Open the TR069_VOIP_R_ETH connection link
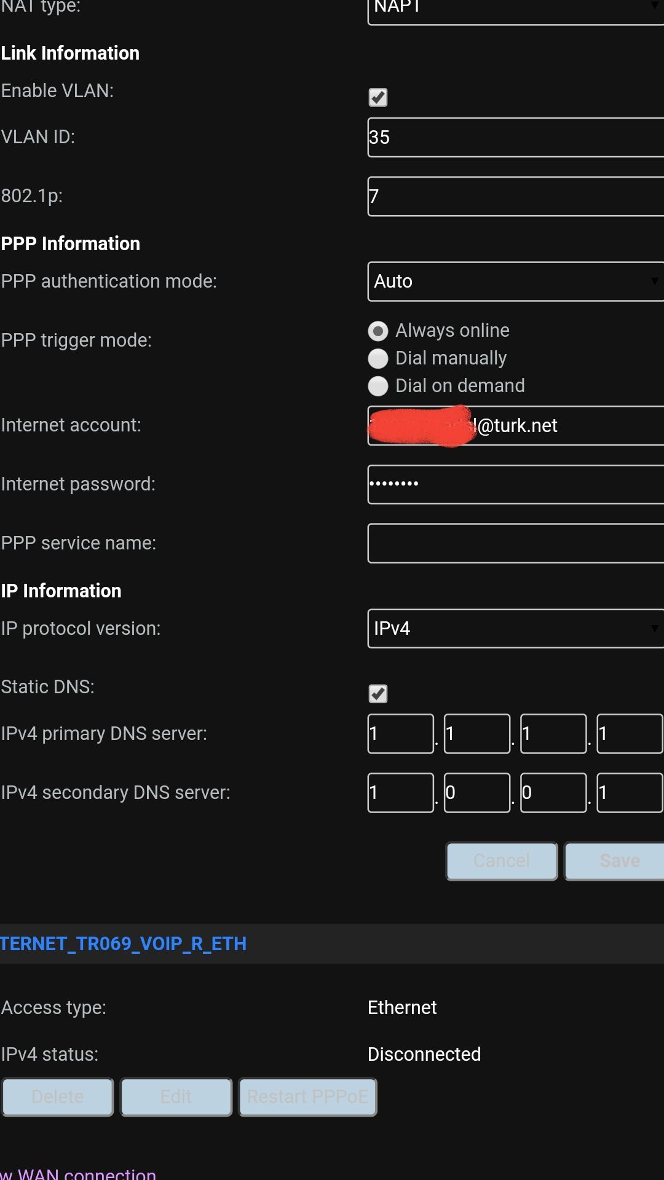The width and height of the screenshot is (664, 1180). pyautogui.click(x=123, y=943)
